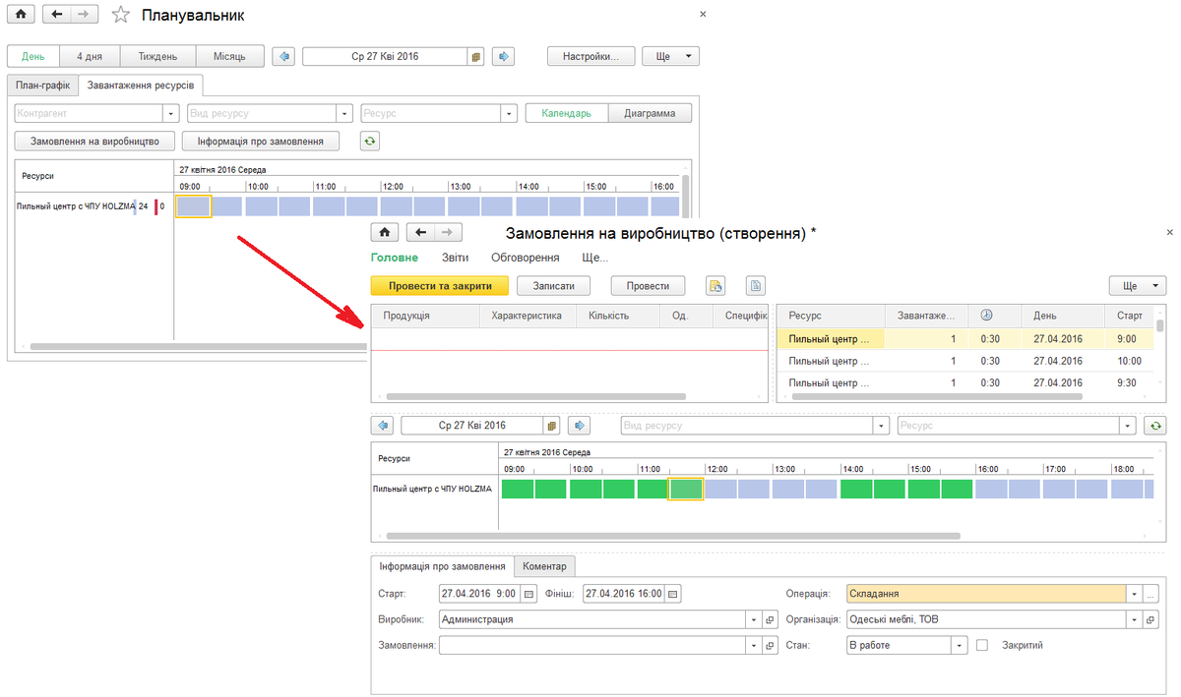Expand the Контрагент dropdown in Планувальник
1181x697 pixels.
click(x=170, y=113)
